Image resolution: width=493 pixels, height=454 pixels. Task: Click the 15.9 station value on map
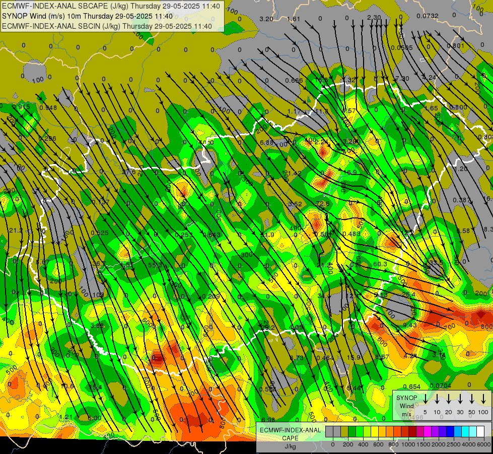coord(354,357)
